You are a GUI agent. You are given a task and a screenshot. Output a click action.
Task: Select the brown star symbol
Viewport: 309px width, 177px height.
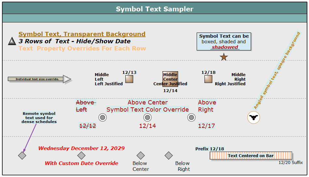coord(224,57)
